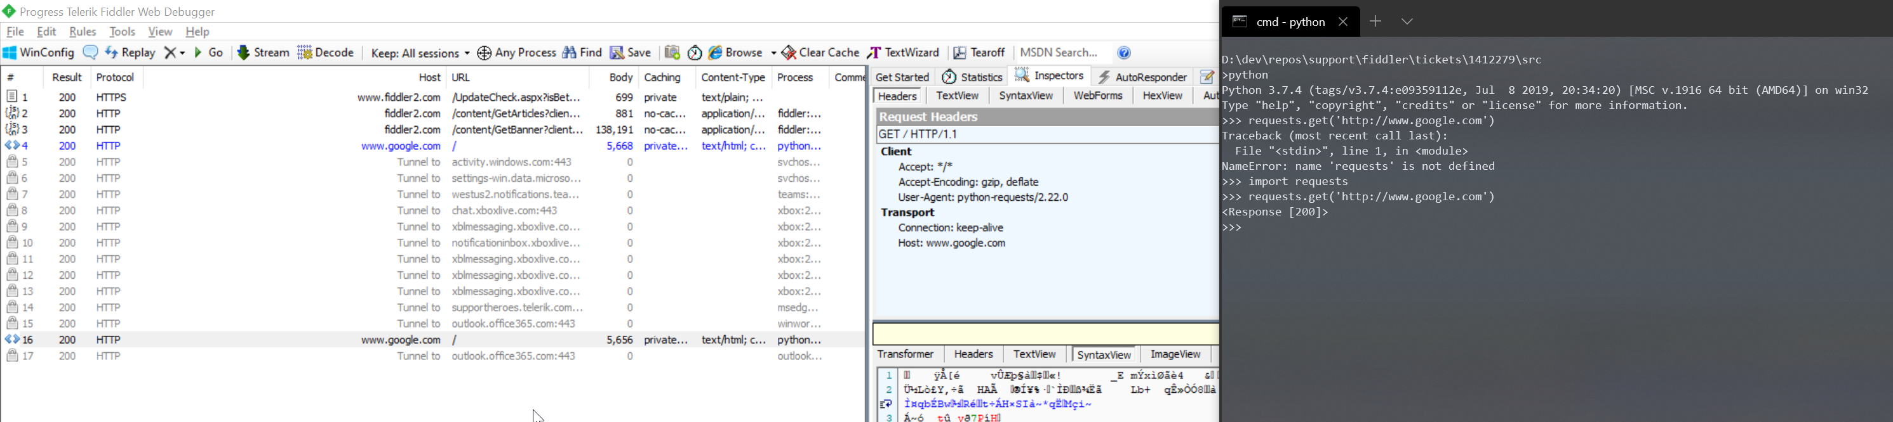The width and height of the screenshot is (1893, 422).
Task: Click the Clear Cache button
Action: pos(820,53)
